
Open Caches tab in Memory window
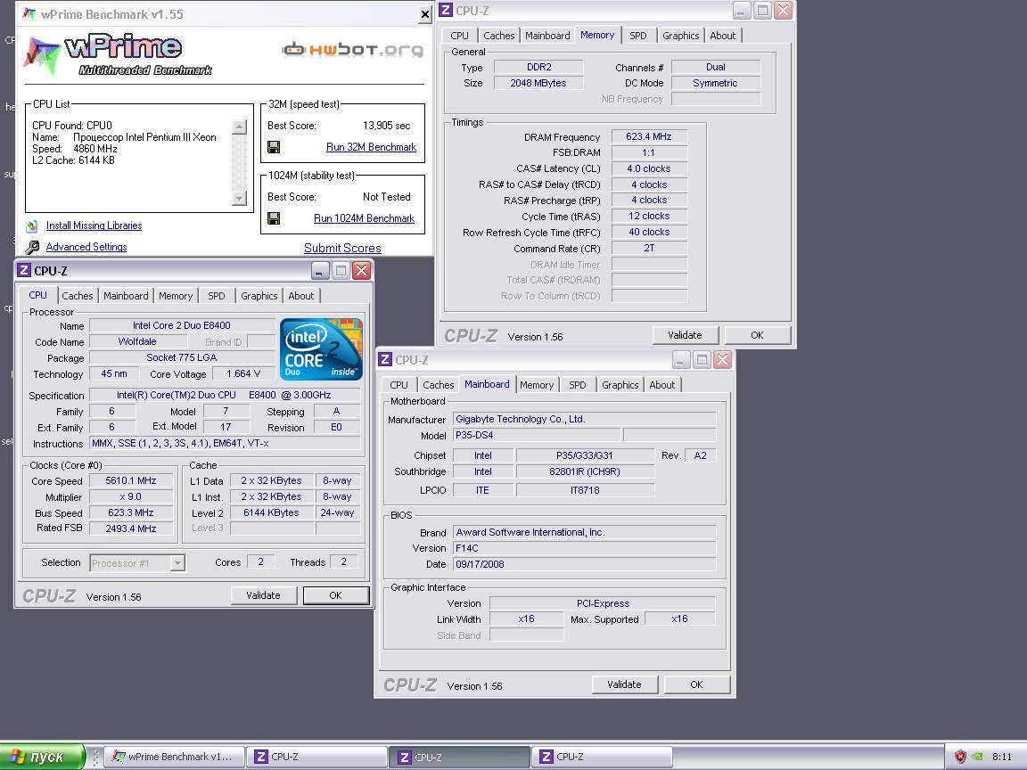pyautogui.click(x=499, y=36)
